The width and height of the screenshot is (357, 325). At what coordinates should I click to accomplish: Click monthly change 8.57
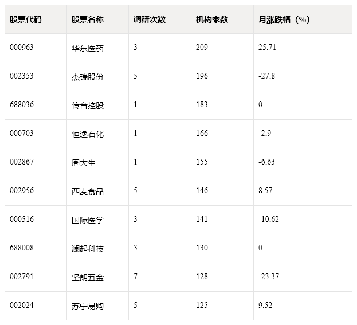click(x=265, y=191)
